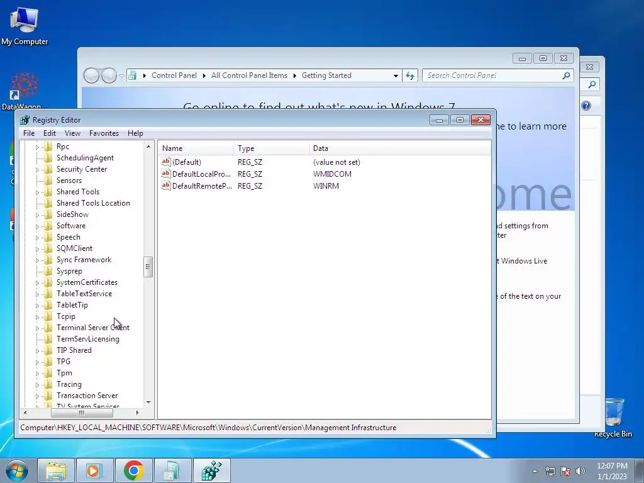This screenshot has height=483, width=644.
Task: Open Windows Explorer from the taskbar
Action: [56, 470]
